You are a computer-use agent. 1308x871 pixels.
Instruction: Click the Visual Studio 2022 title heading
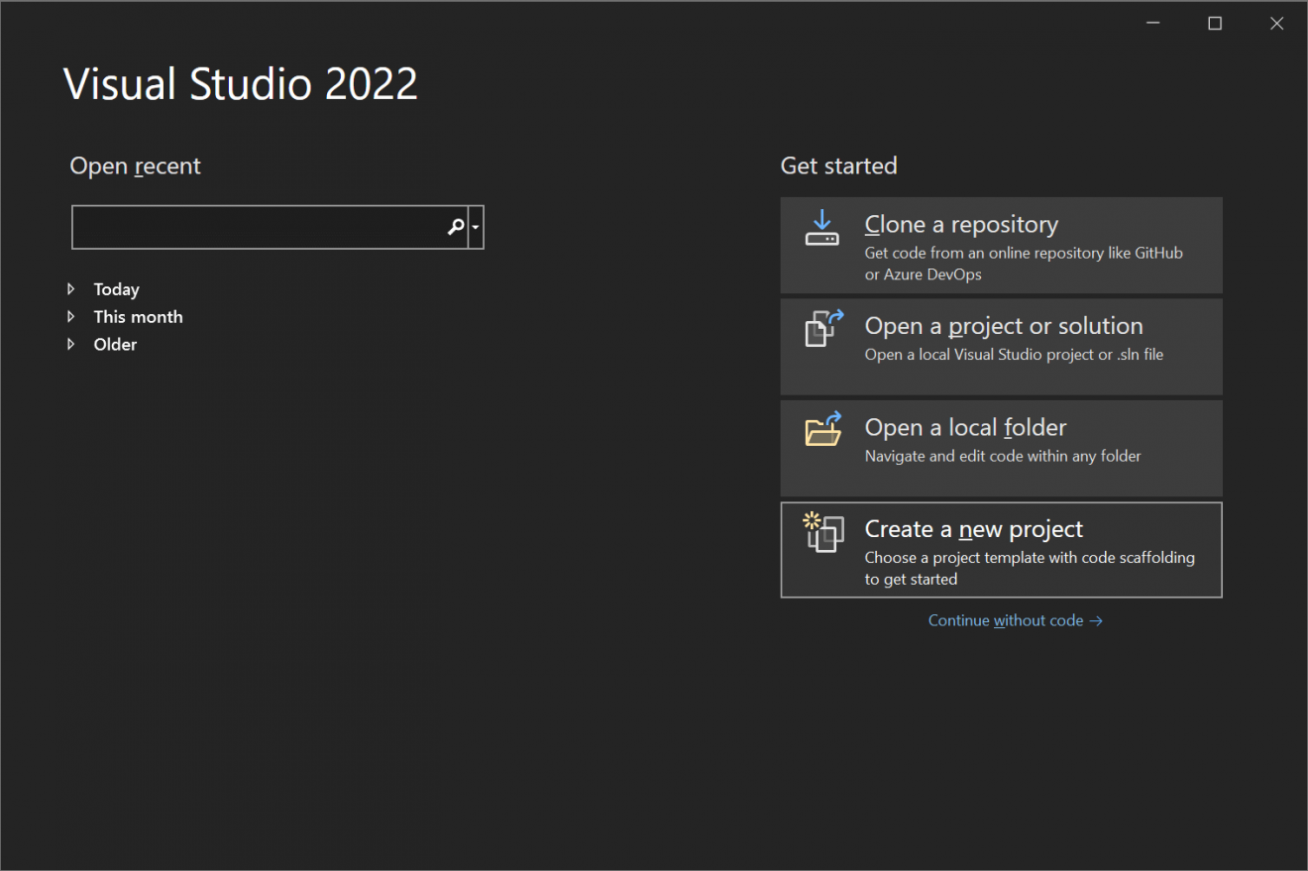(240, 84)
